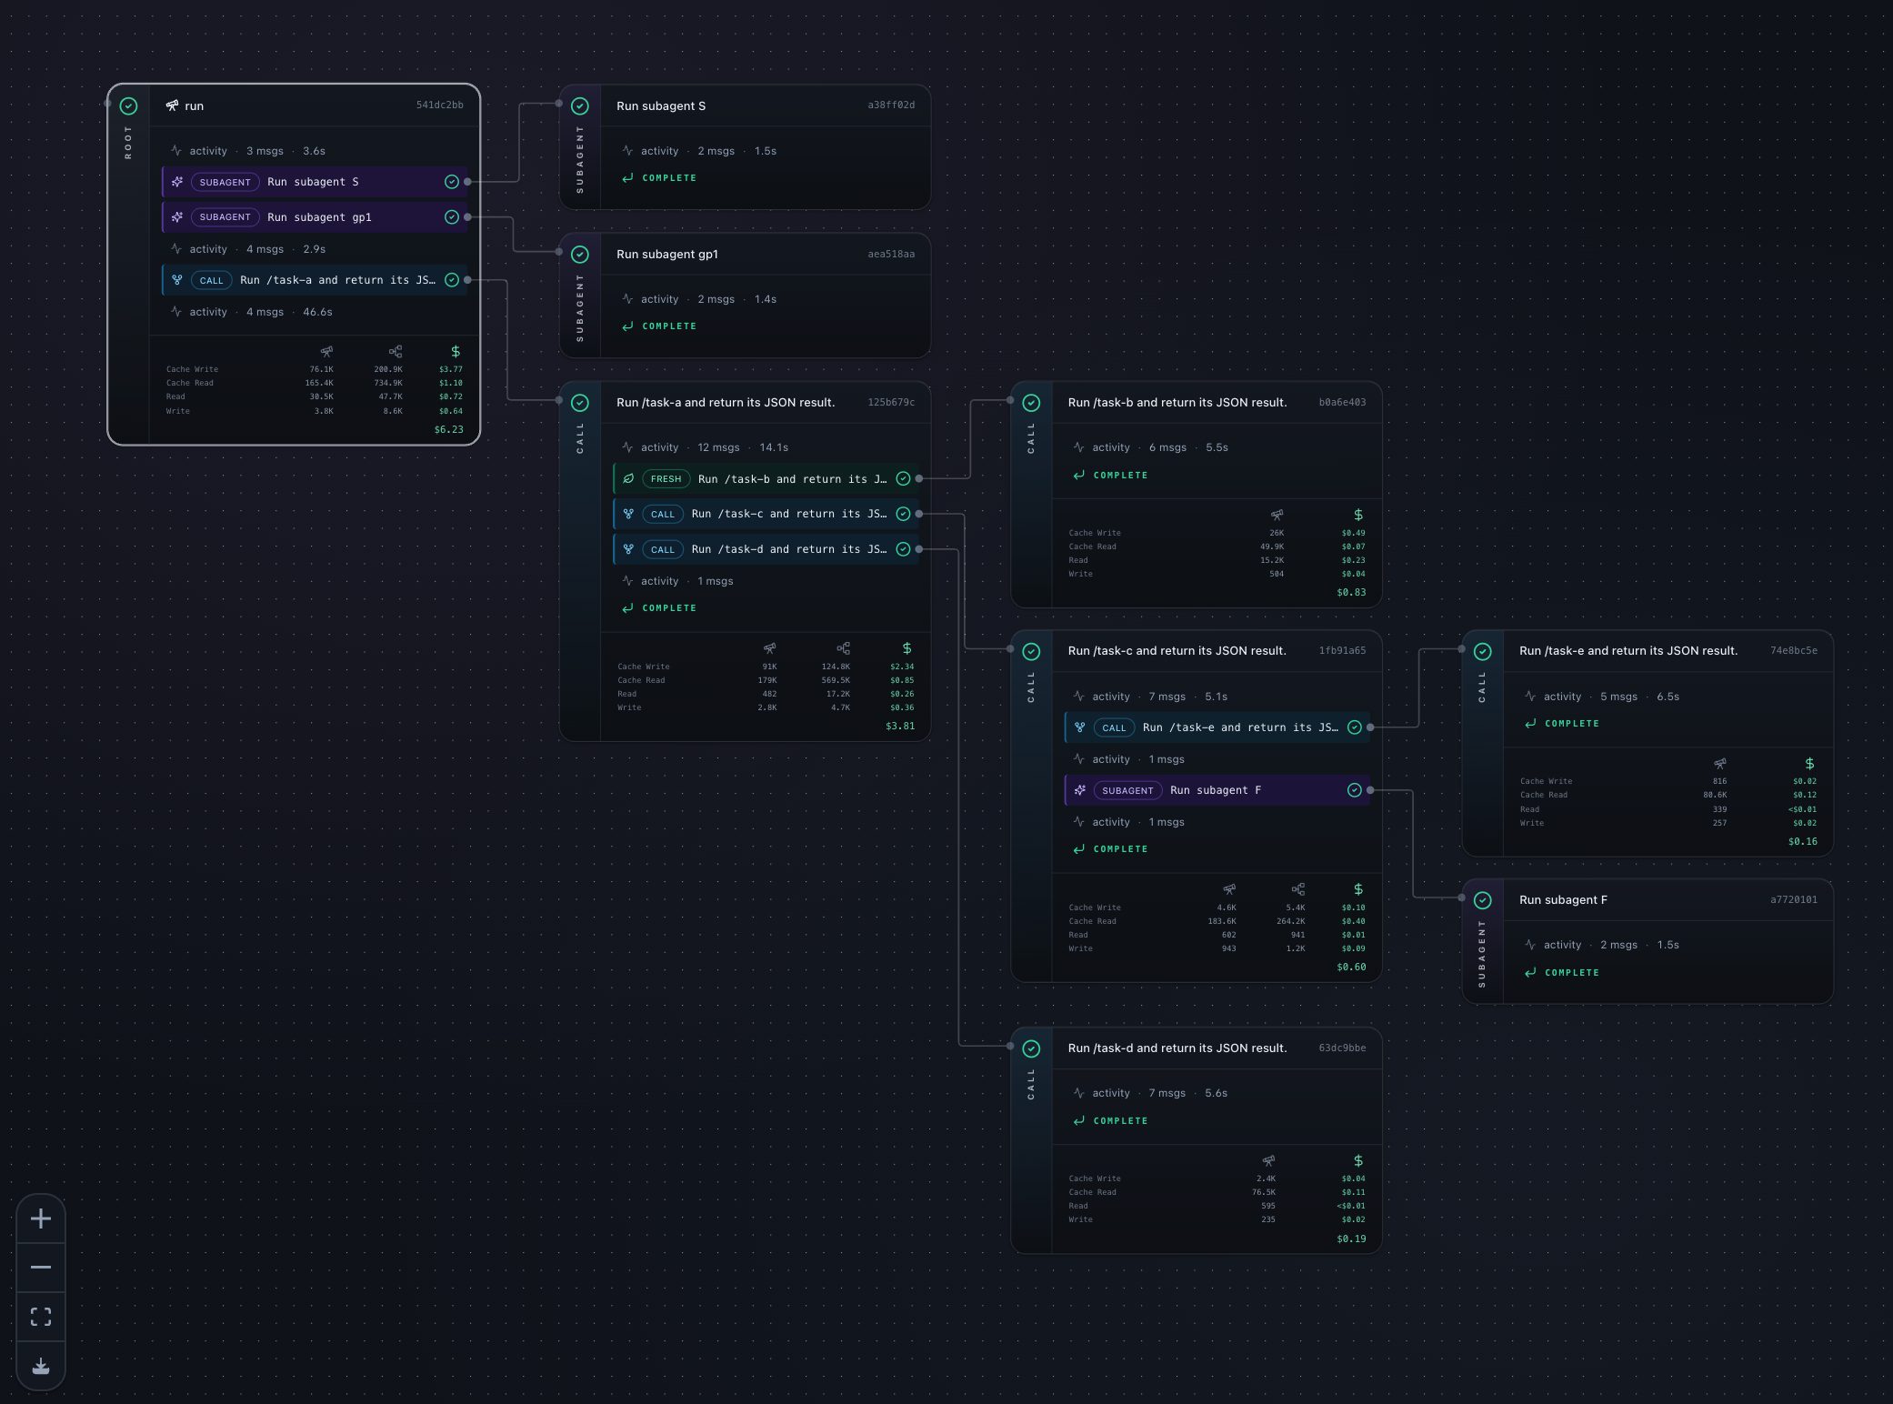Click dollar cost icon in task-e stats
1893x1404 pixels.
pyautogui.click(x=1809, y=764)
